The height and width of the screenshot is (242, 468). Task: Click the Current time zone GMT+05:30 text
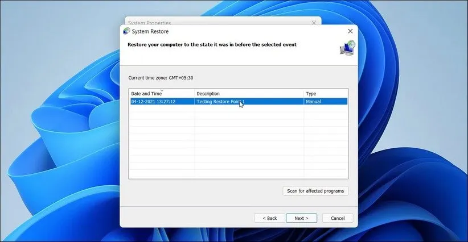(x=161, y=78)
